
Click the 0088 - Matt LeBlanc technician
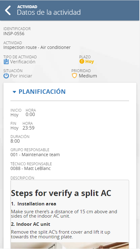point(31,168)
